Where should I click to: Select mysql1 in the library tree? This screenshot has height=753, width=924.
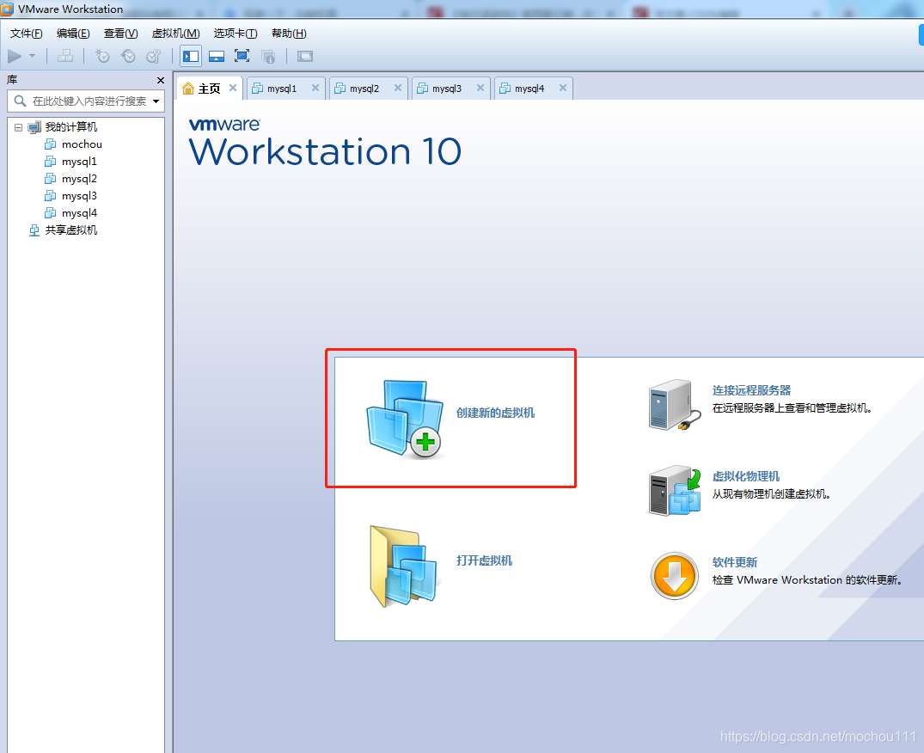pyautogui.click(x=79, y=162)
